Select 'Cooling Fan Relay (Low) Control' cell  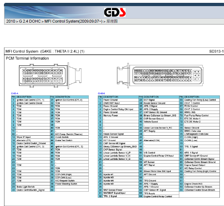201,100
